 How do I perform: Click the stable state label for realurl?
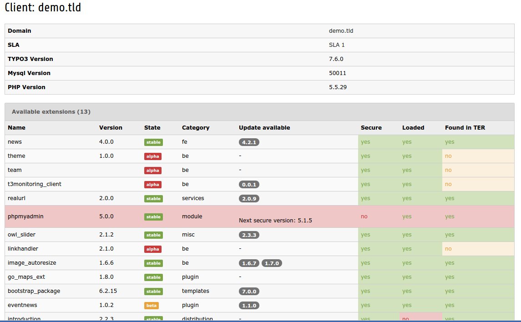pos(153,198)
